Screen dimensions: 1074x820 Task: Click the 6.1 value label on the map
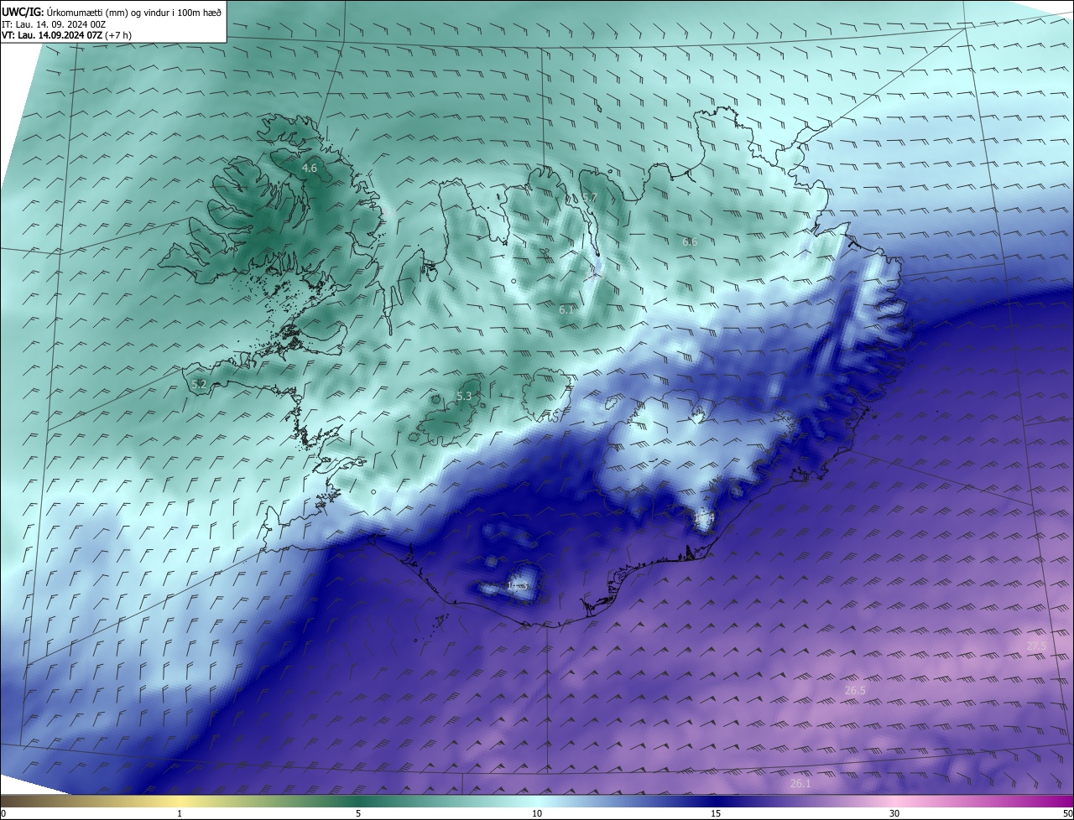(x=566, y=310)
